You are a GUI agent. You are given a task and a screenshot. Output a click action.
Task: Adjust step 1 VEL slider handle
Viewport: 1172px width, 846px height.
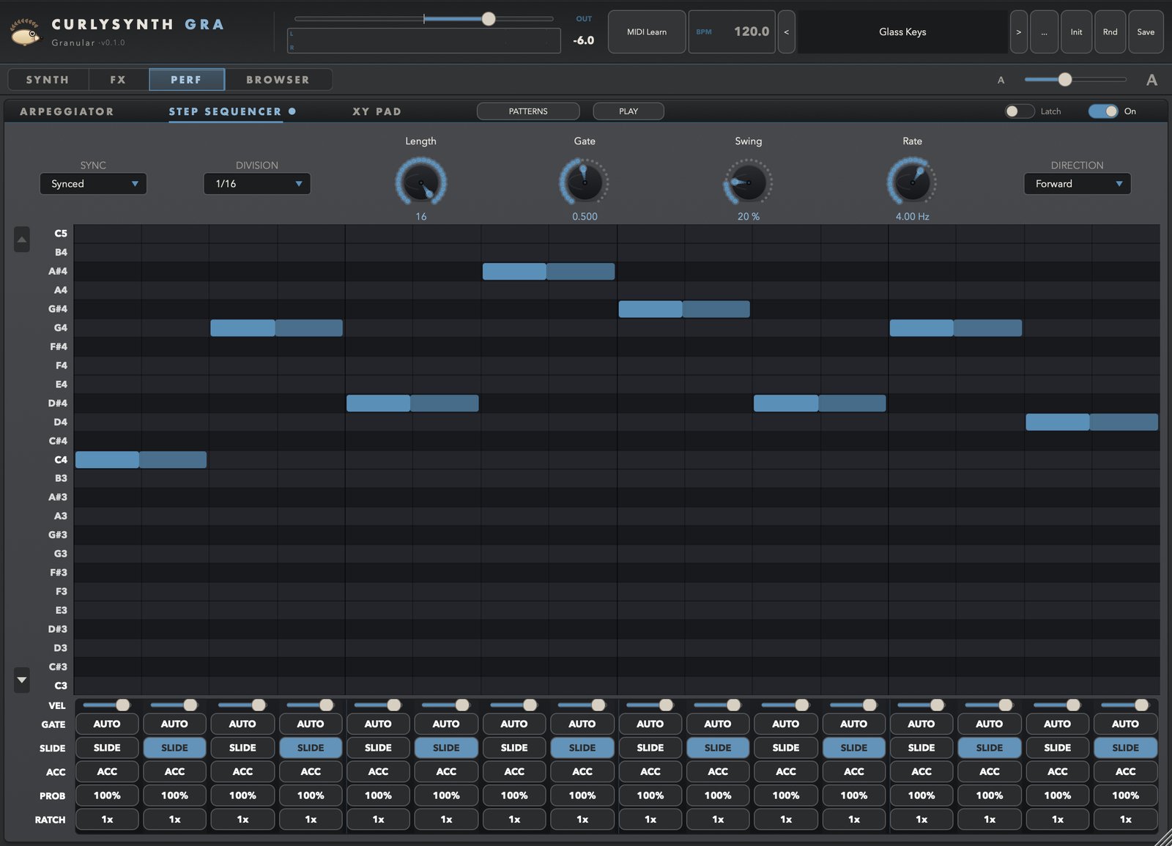[122, 705]
